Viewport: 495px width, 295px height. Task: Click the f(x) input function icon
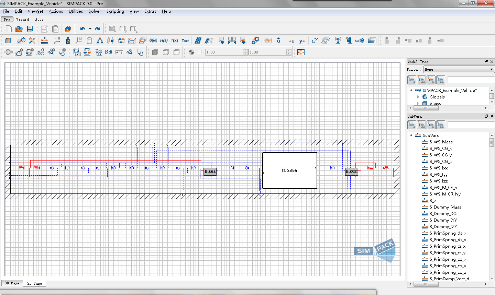(175, 40)
